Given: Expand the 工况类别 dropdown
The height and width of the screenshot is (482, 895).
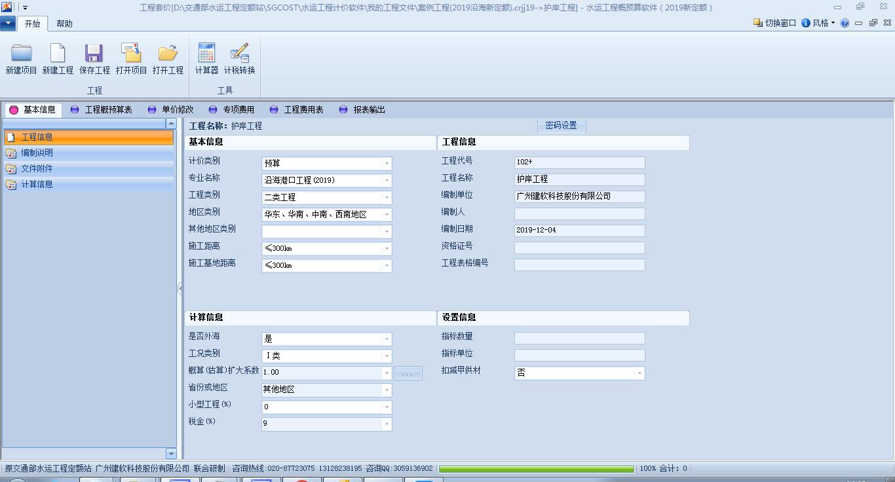Looking at the screenshot, I should (x=387, y=356).
